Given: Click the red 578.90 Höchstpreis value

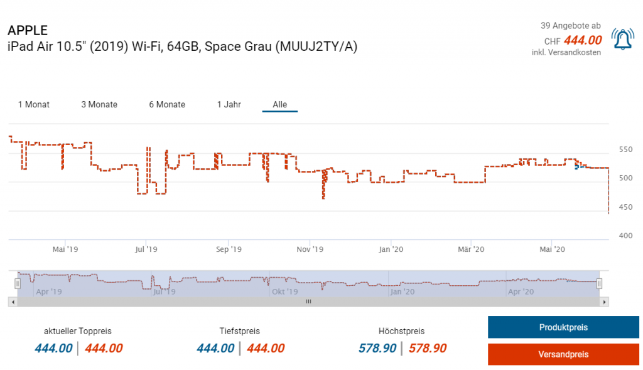Looking at the screenshot, I should click(428, 348).
